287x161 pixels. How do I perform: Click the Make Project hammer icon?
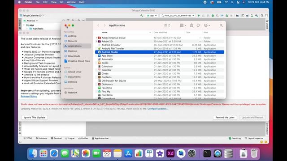pyautogui.click(x=142, y=16)
